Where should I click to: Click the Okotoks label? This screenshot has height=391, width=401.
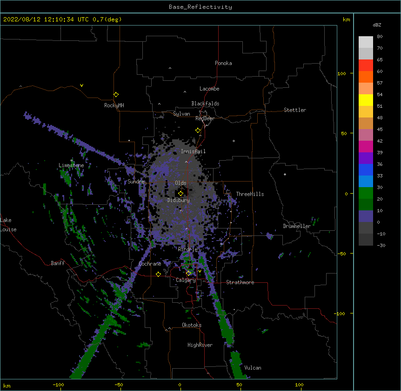coord(192,325)
